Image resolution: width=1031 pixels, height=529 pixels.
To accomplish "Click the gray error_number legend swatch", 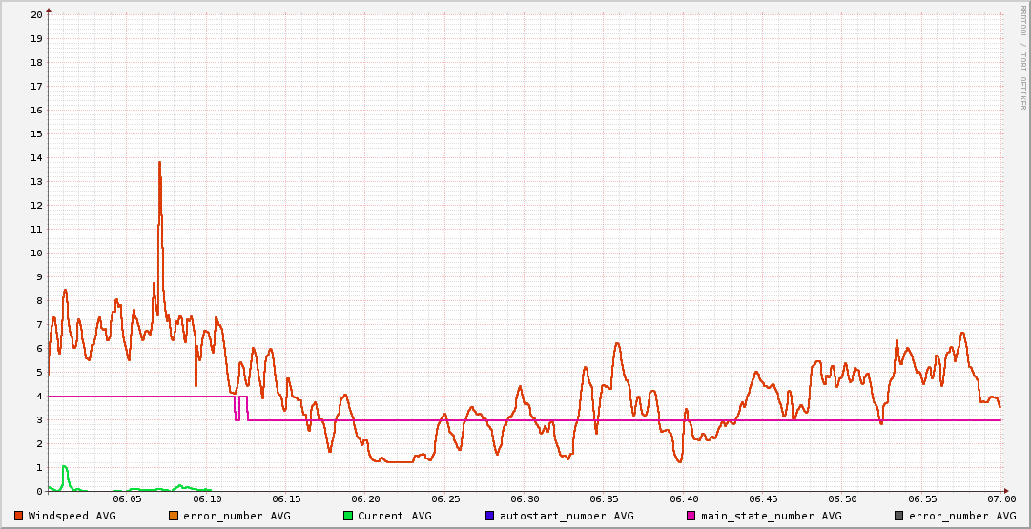I will (x=899, y=516).
